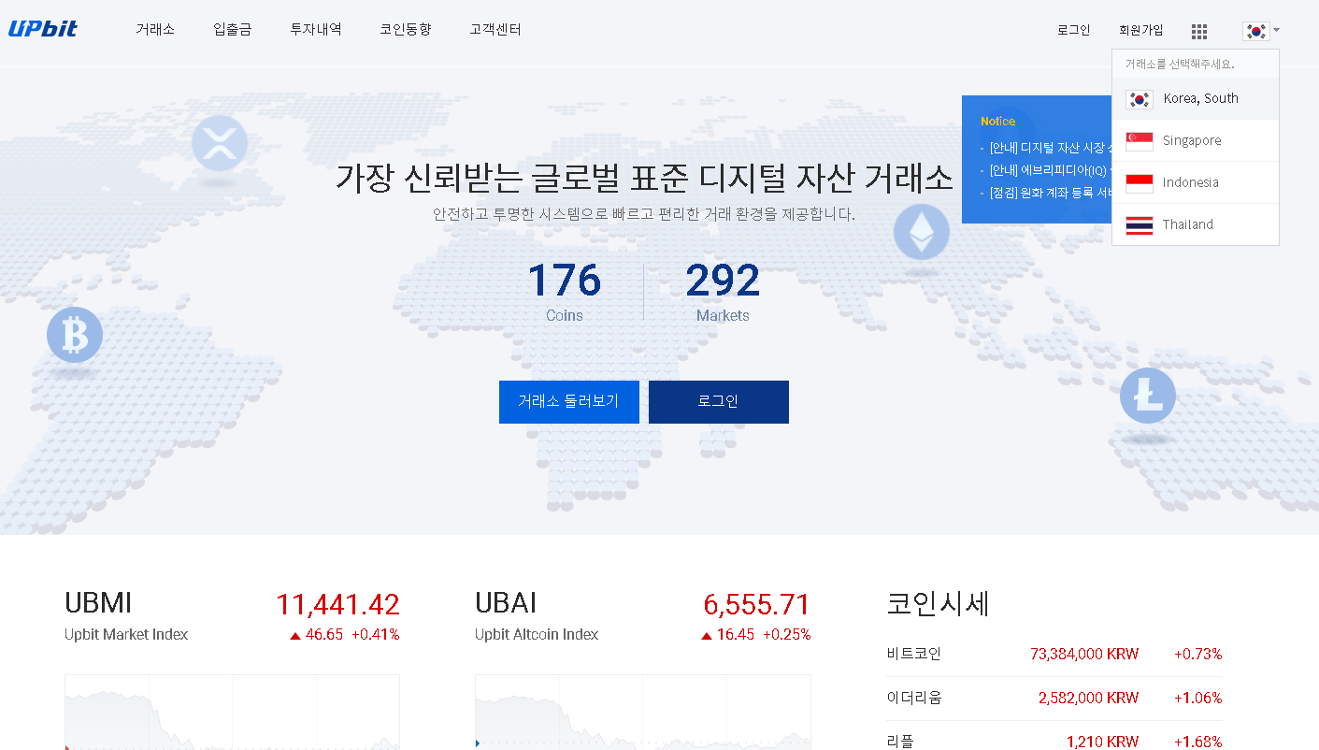Click the 거래소를 선택해주세요. dropdown header

click(1180, 65)
